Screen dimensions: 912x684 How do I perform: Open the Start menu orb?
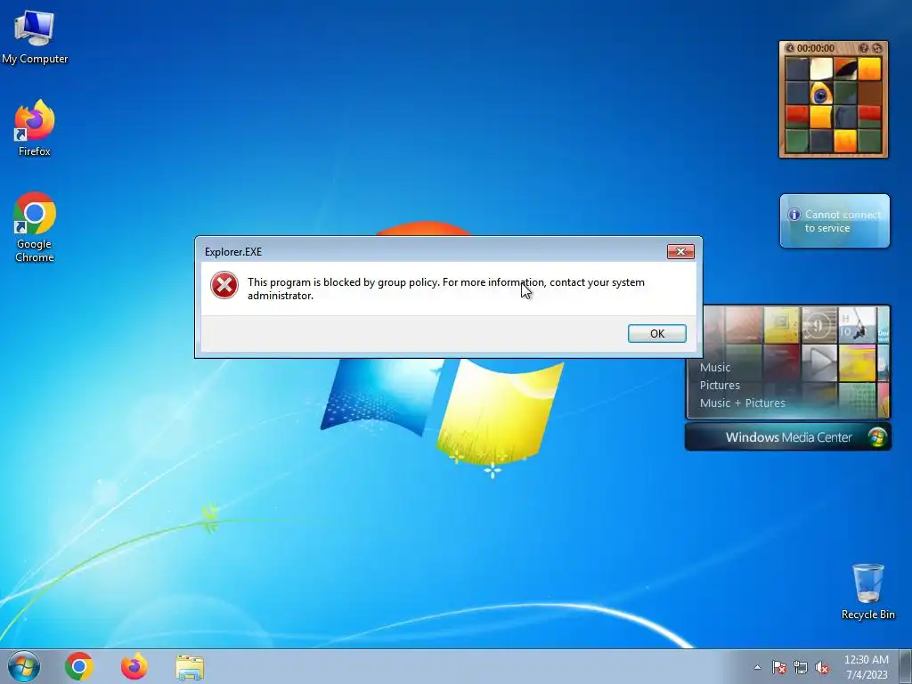[x=24, y=666]
